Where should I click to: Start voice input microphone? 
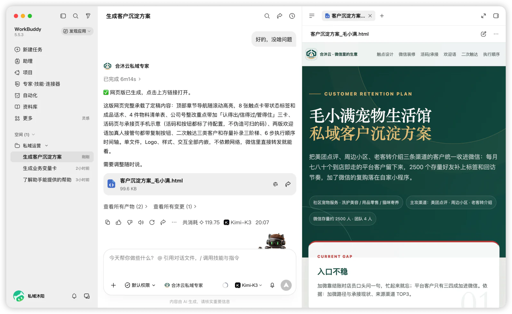[x=272, y=285]
